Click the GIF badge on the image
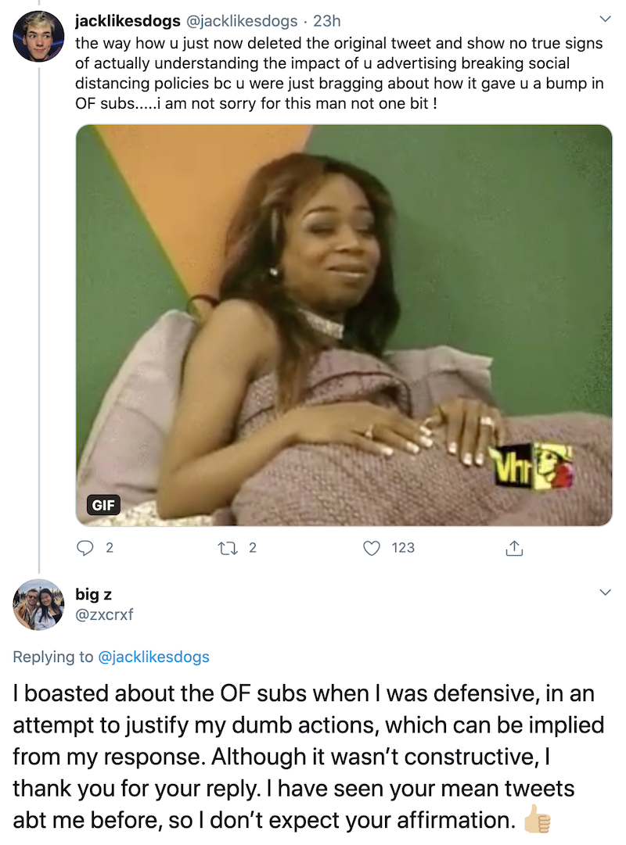Viewport: 626px width, 845px height. tap(103, 505)
